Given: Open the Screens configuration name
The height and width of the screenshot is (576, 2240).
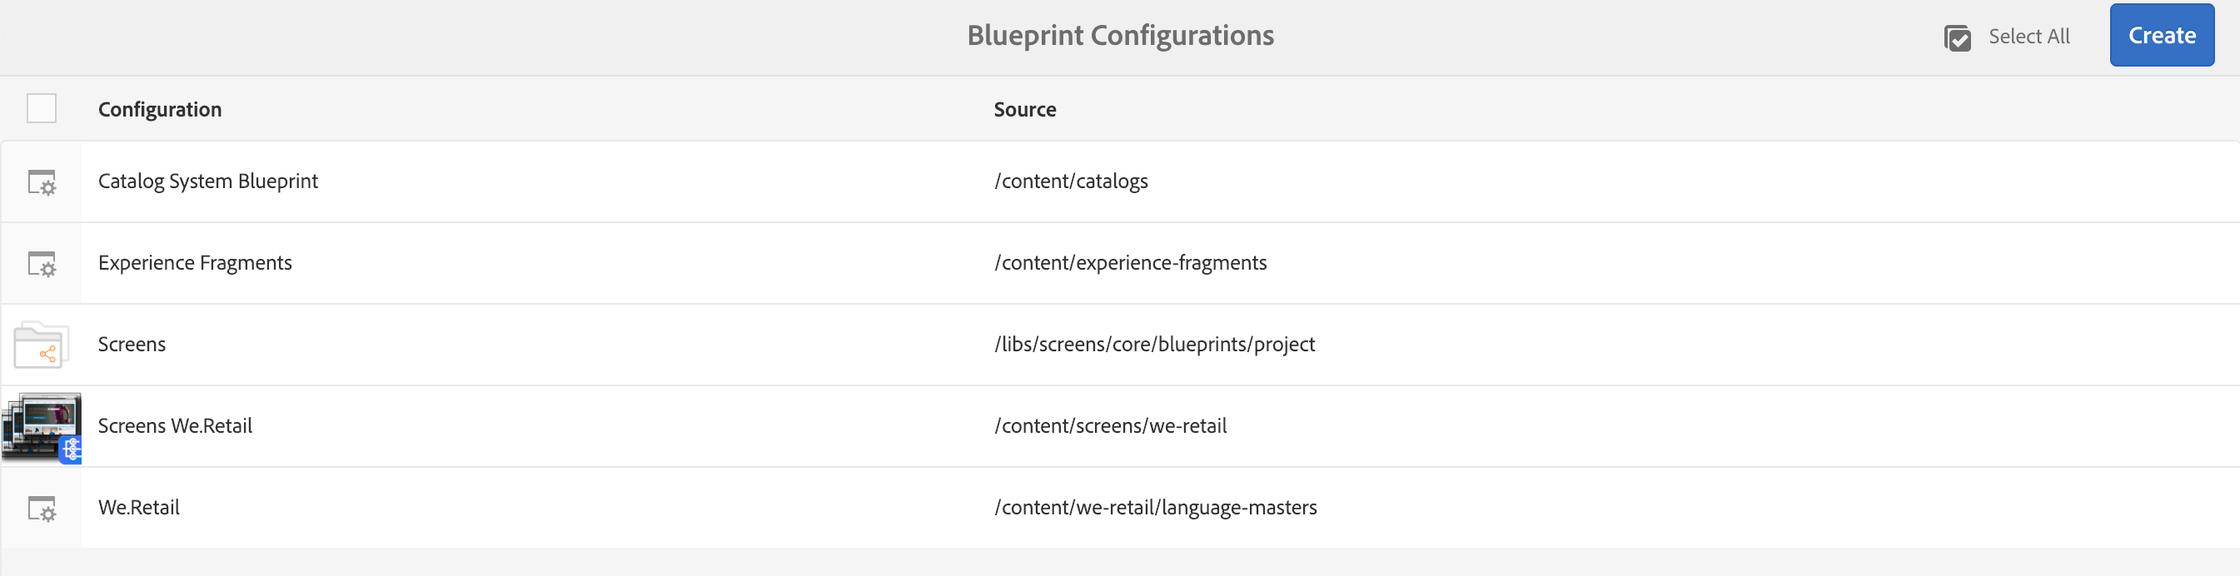Looking at the screenshot, I should 132,345.
